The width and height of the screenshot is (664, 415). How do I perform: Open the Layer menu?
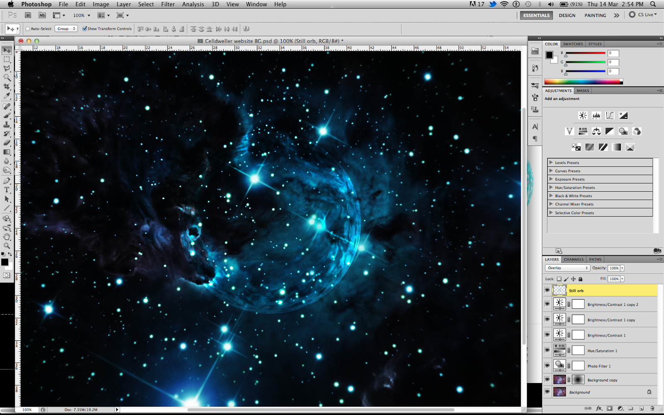point(124,4)
